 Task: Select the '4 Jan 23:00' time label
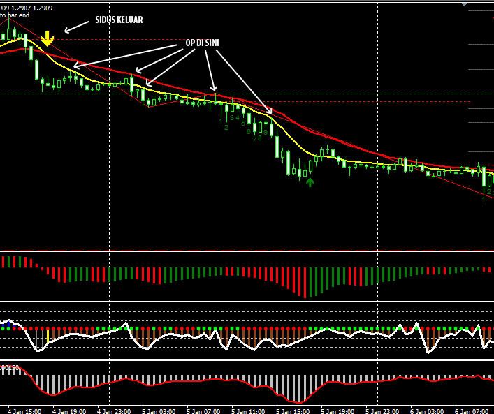114,411
